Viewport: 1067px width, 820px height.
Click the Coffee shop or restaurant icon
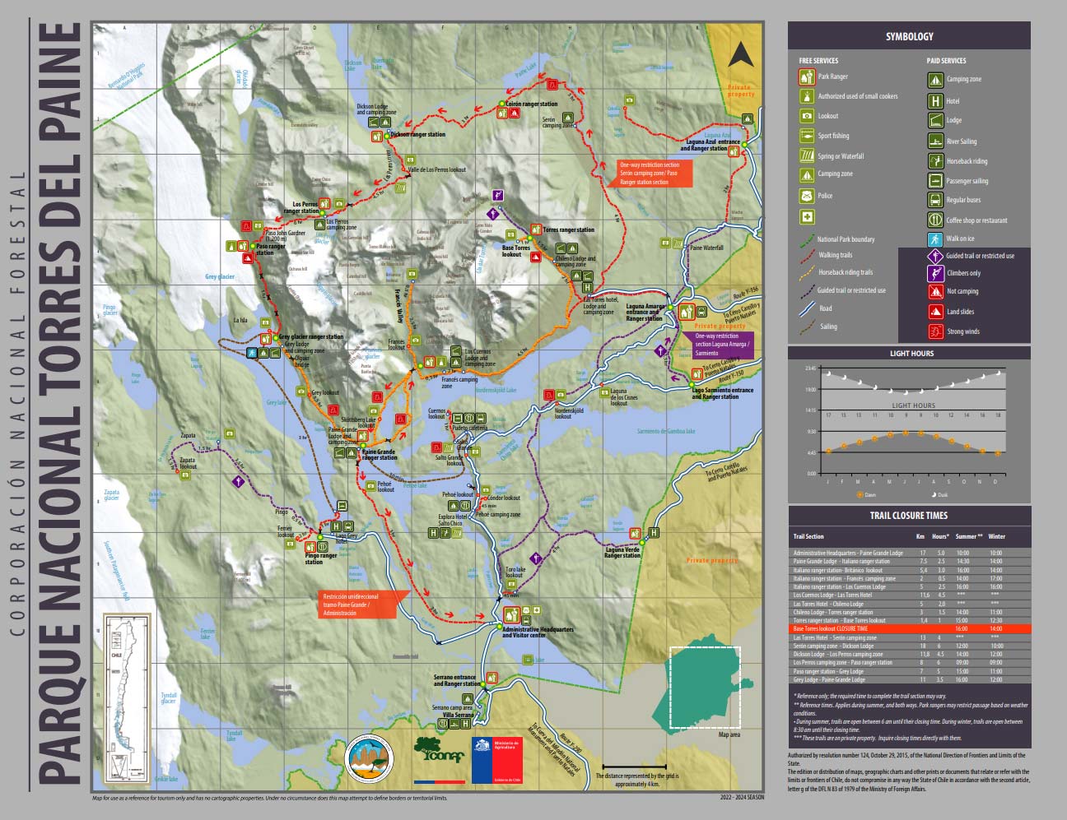coord(935,220)
